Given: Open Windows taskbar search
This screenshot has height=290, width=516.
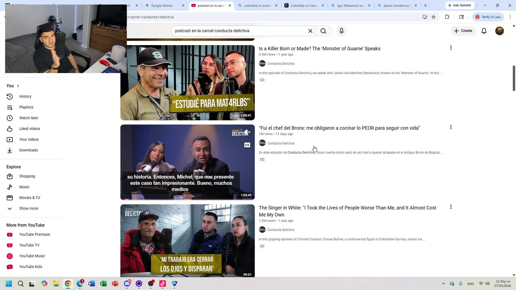Looking at the screenshot, I should coord(21,284).
